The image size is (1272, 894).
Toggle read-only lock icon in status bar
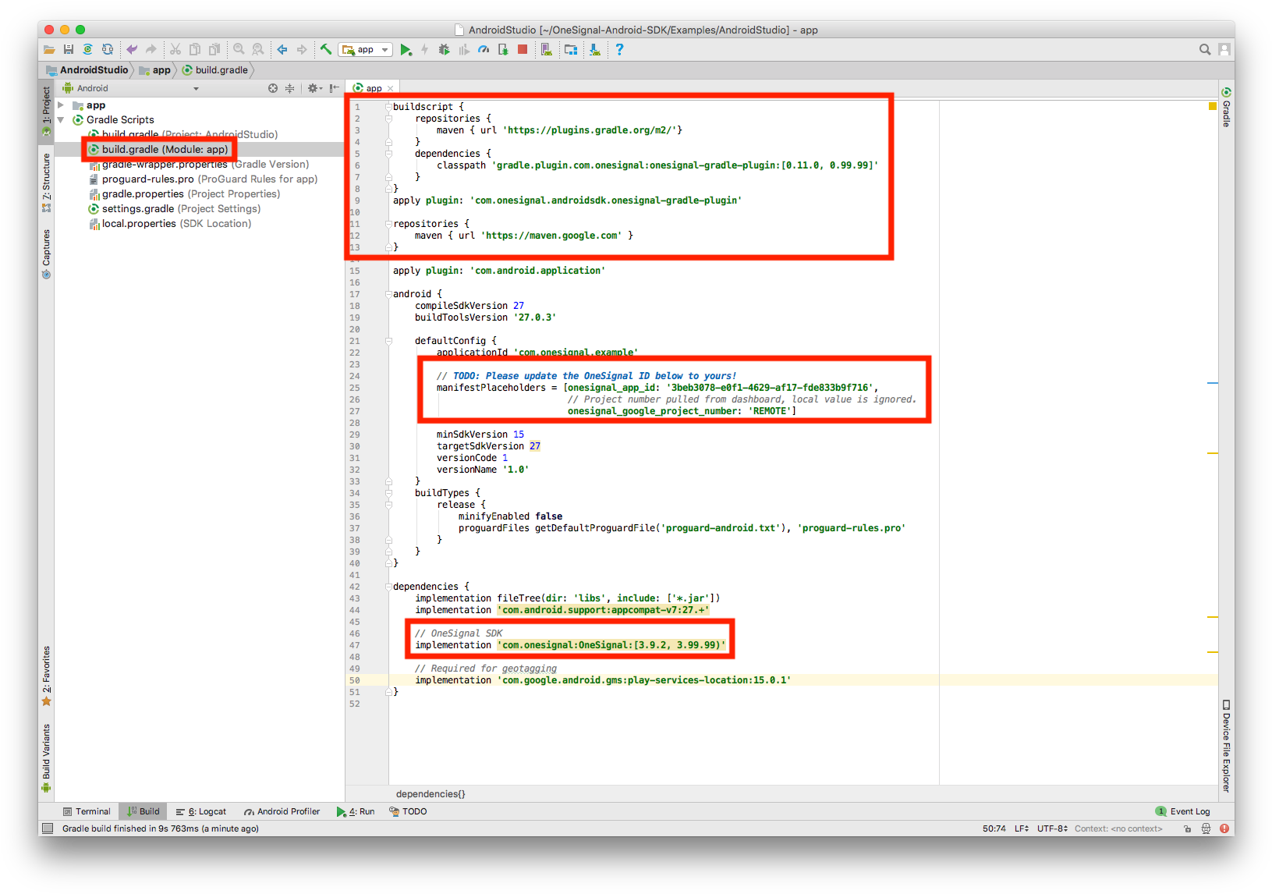(1187, 828)
